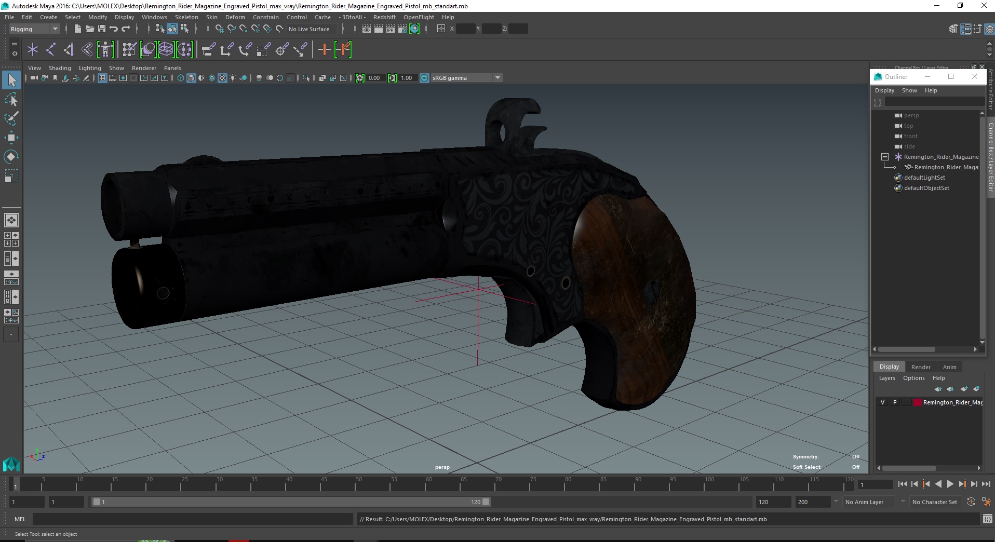Go to end of playback range
This screenshot has height=542, width=995.
click(x=986, y=484)
